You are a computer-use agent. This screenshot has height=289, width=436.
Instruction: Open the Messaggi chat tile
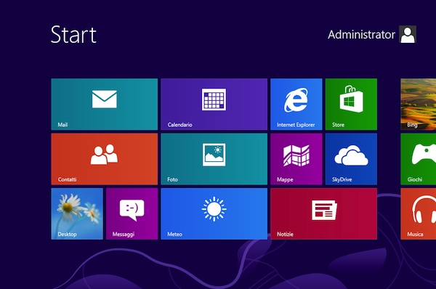(x=132, y=213)
